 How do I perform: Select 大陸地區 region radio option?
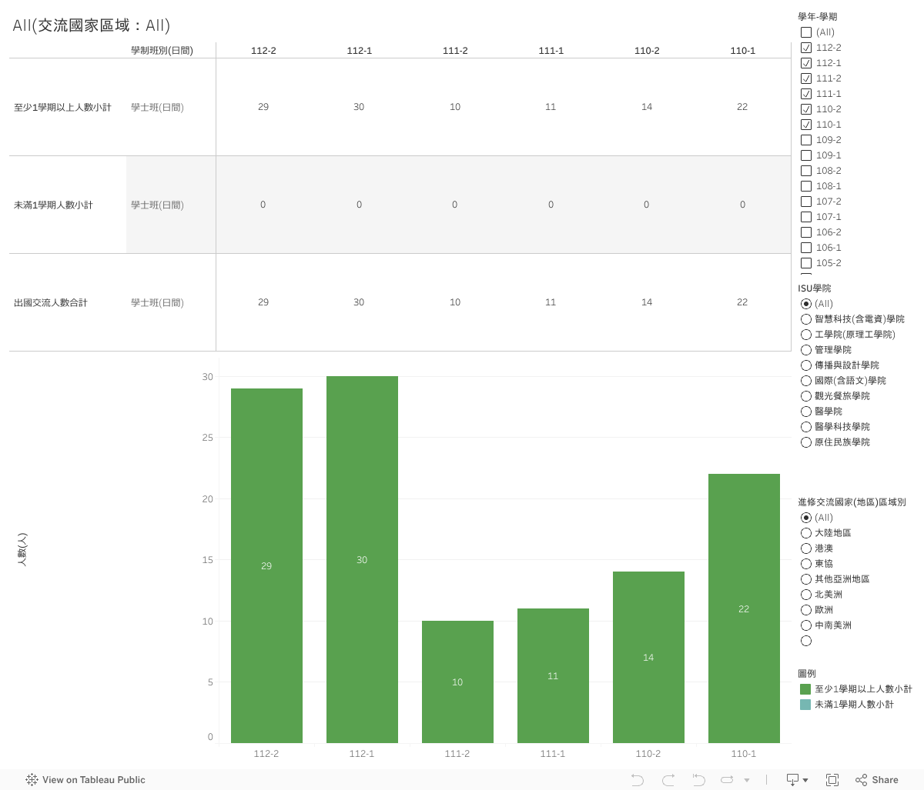click(x=806, y=533)
